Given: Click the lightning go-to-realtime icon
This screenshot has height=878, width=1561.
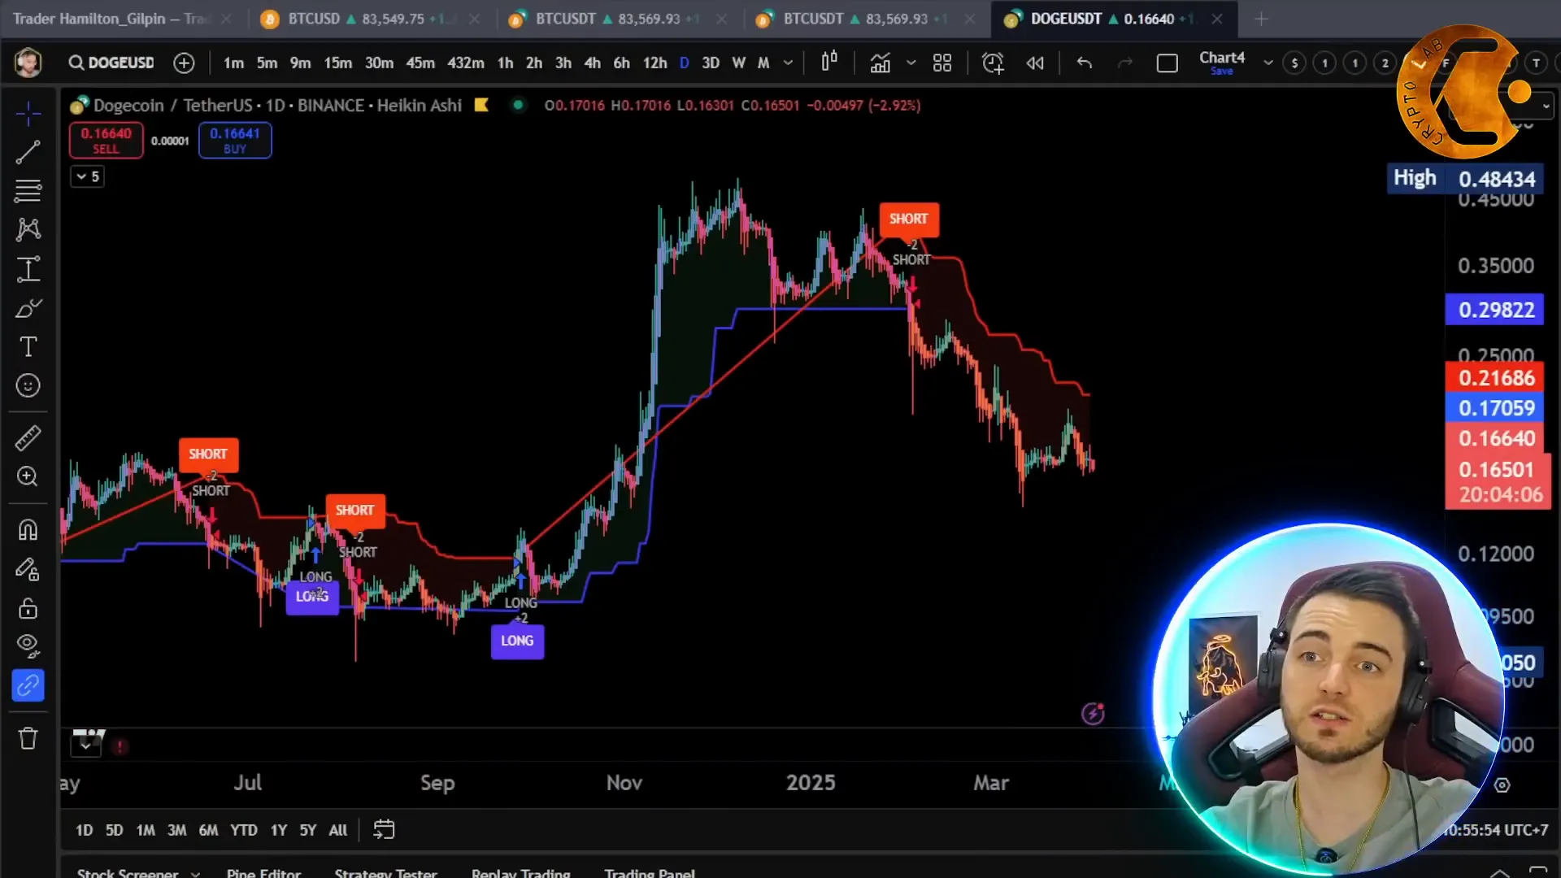Looking at the screenshot, I should (1093, 713).
